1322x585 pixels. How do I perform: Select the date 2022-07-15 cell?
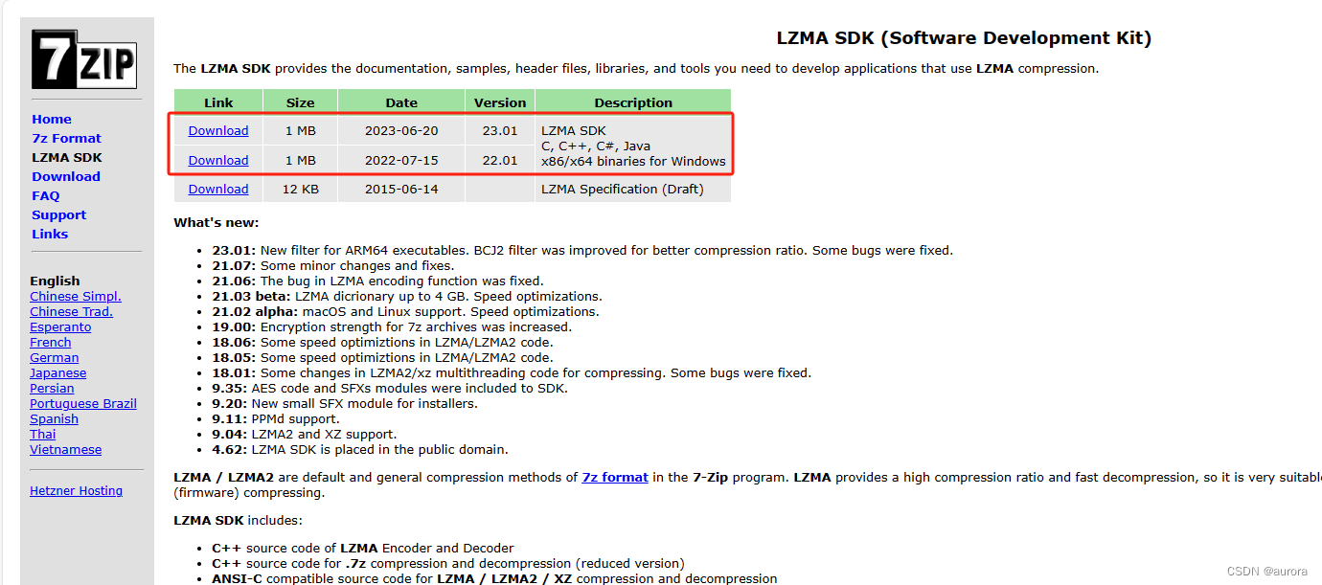(401, 160)
